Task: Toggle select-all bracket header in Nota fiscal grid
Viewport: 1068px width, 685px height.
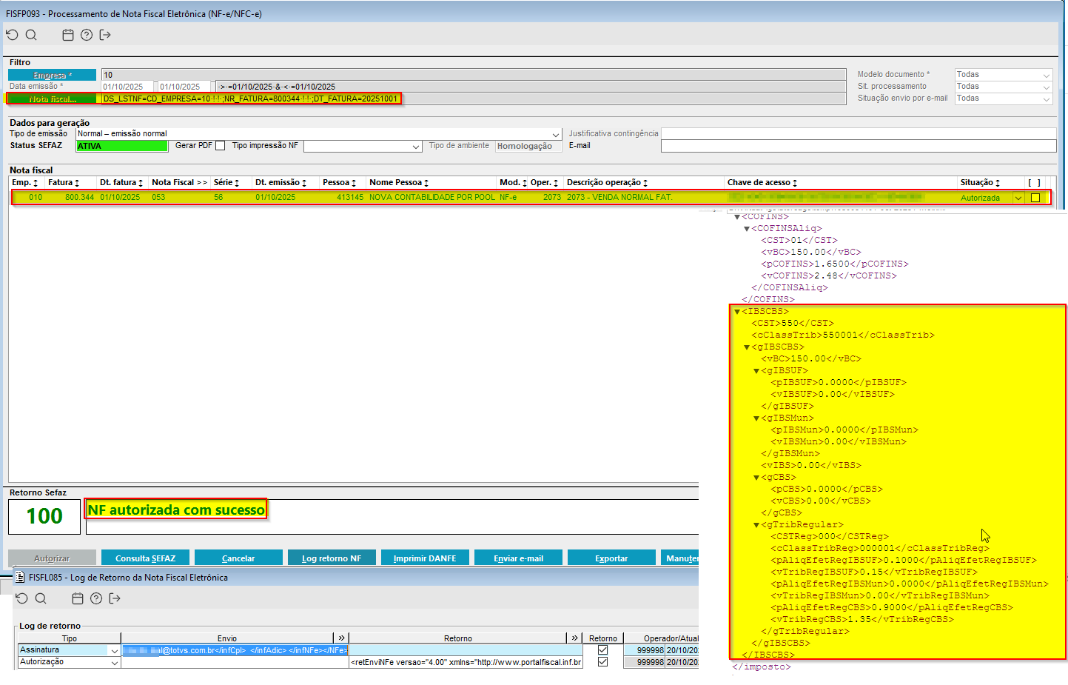Action: tap(1034, 182)
